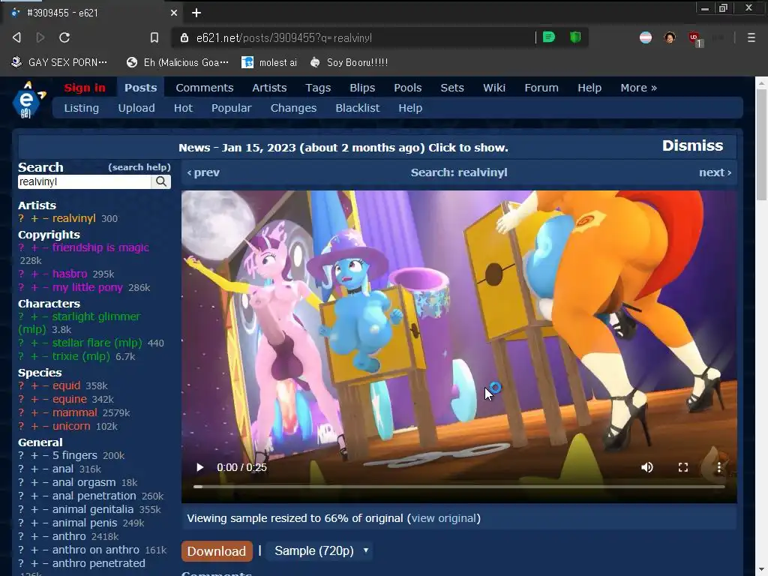768x576 pixels.
Task: Open the Tags page
Action: click(x=318, y=88)
